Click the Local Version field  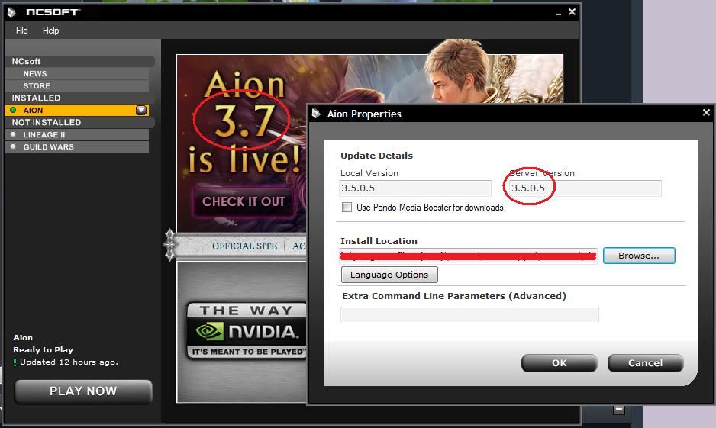pos(415,188)
